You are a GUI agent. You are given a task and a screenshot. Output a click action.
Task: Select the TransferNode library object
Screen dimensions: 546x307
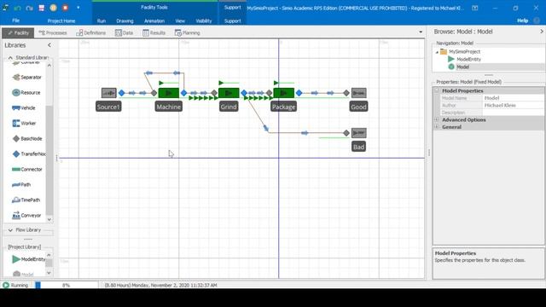(28, 153)
